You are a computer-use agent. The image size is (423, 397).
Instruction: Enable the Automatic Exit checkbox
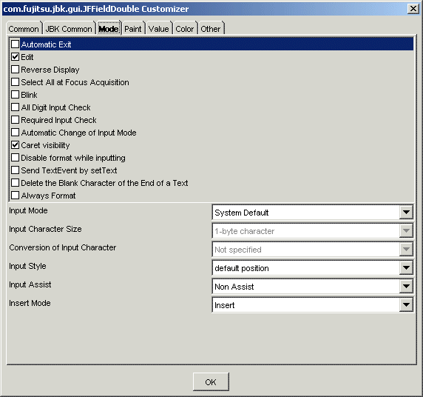15,44
